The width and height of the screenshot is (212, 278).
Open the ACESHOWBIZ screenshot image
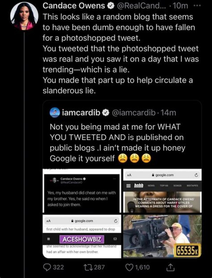82,236
